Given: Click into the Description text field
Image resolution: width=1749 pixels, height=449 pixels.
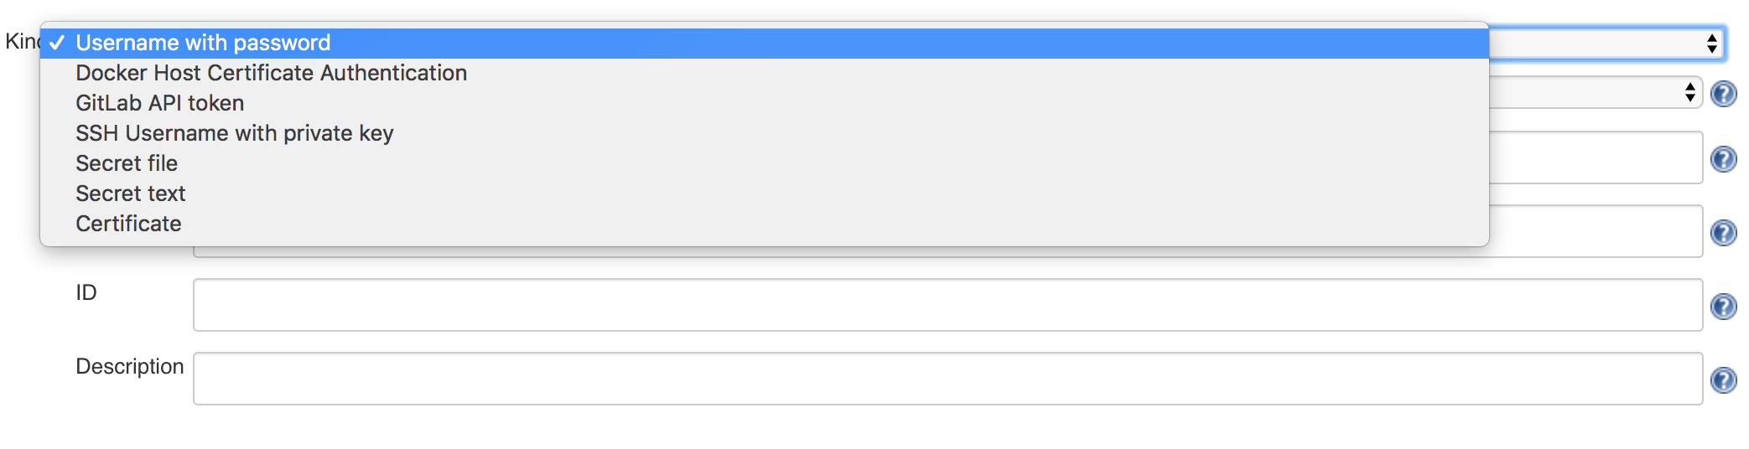Looking at the screenshot, I should click(947, 379).
